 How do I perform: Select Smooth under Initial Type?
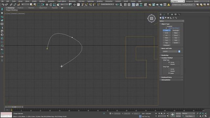[x=169, y=64]
